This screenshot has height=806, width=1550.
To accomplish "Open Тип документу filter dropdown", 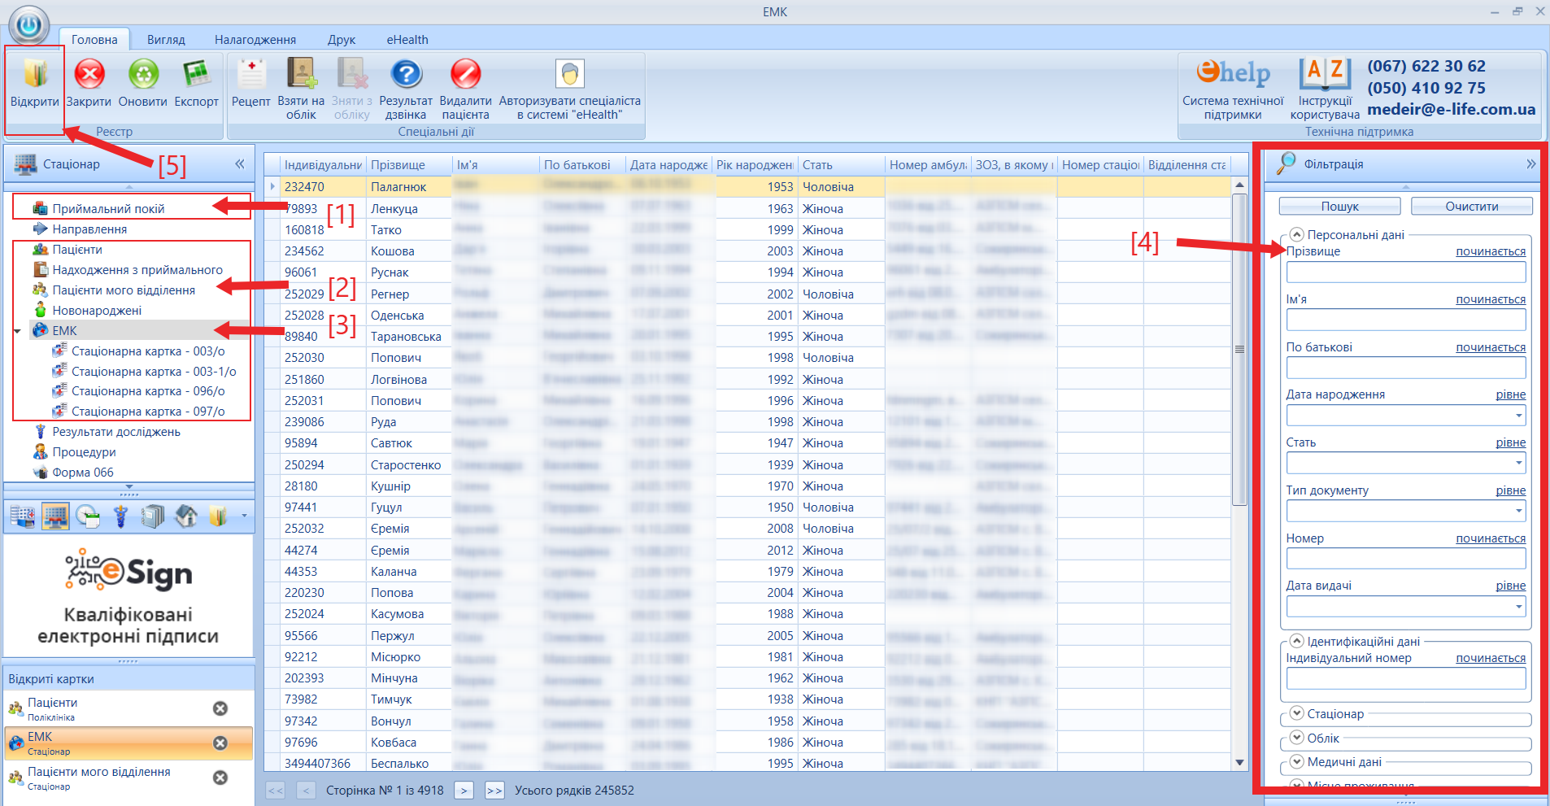I will [1518, 512].
